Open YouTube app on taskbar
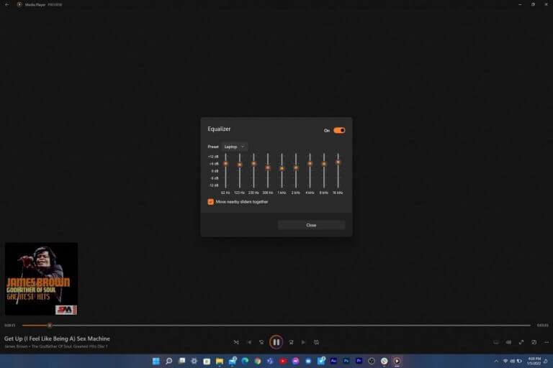Viewport: 553px width, 368px height. (283, 361)
